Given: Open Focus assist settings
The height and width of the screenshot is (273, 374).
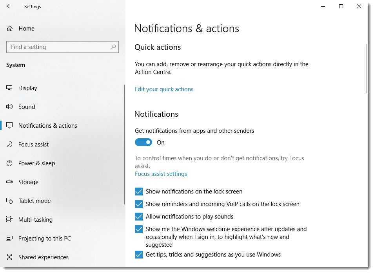Looking at the screenshot, I should point(161,174).
